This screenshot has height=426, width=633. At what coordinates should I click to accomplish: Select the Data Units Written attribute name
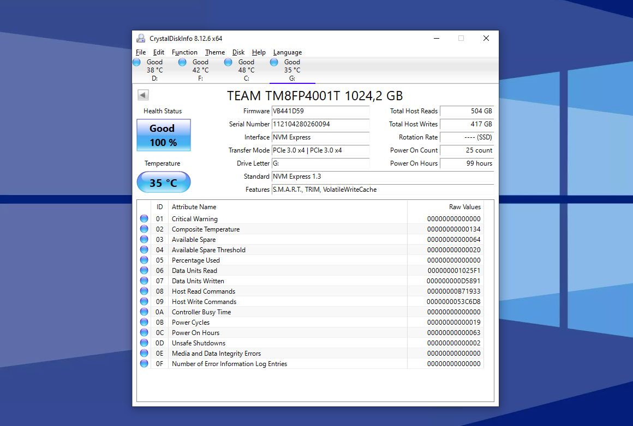pos(198,281)
